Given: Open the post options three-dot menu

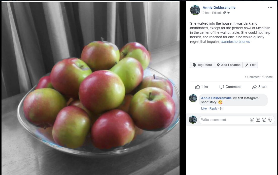Looking at the screenshot, I should [x=270, y=8].
